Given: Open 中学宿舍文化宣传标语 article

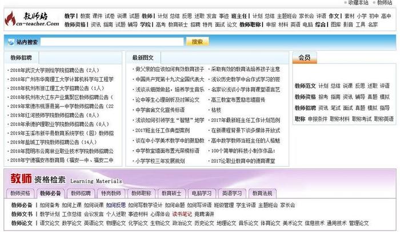Looking at the screenshot, I should coord(160,110).
